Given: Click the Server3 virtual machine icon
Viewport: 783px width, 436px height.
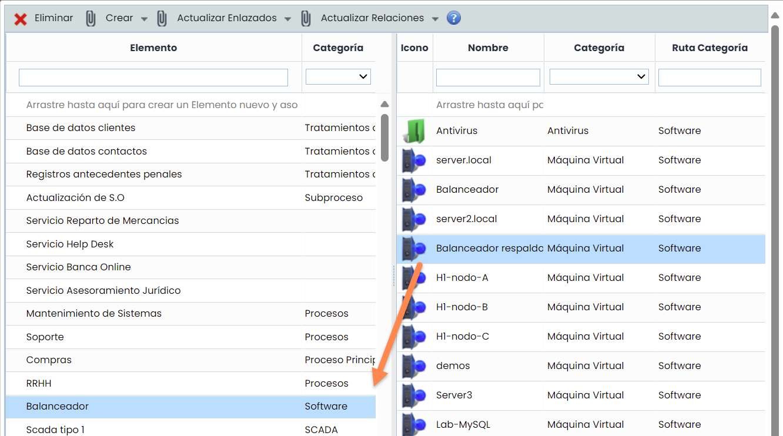Looking at the screenshot, I should coord(414,395).
